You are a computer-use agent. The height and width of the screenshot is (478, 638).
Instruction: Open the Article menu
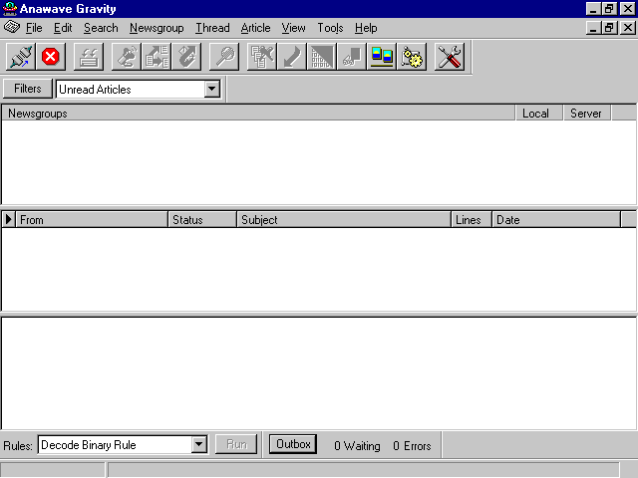point(255,28)
